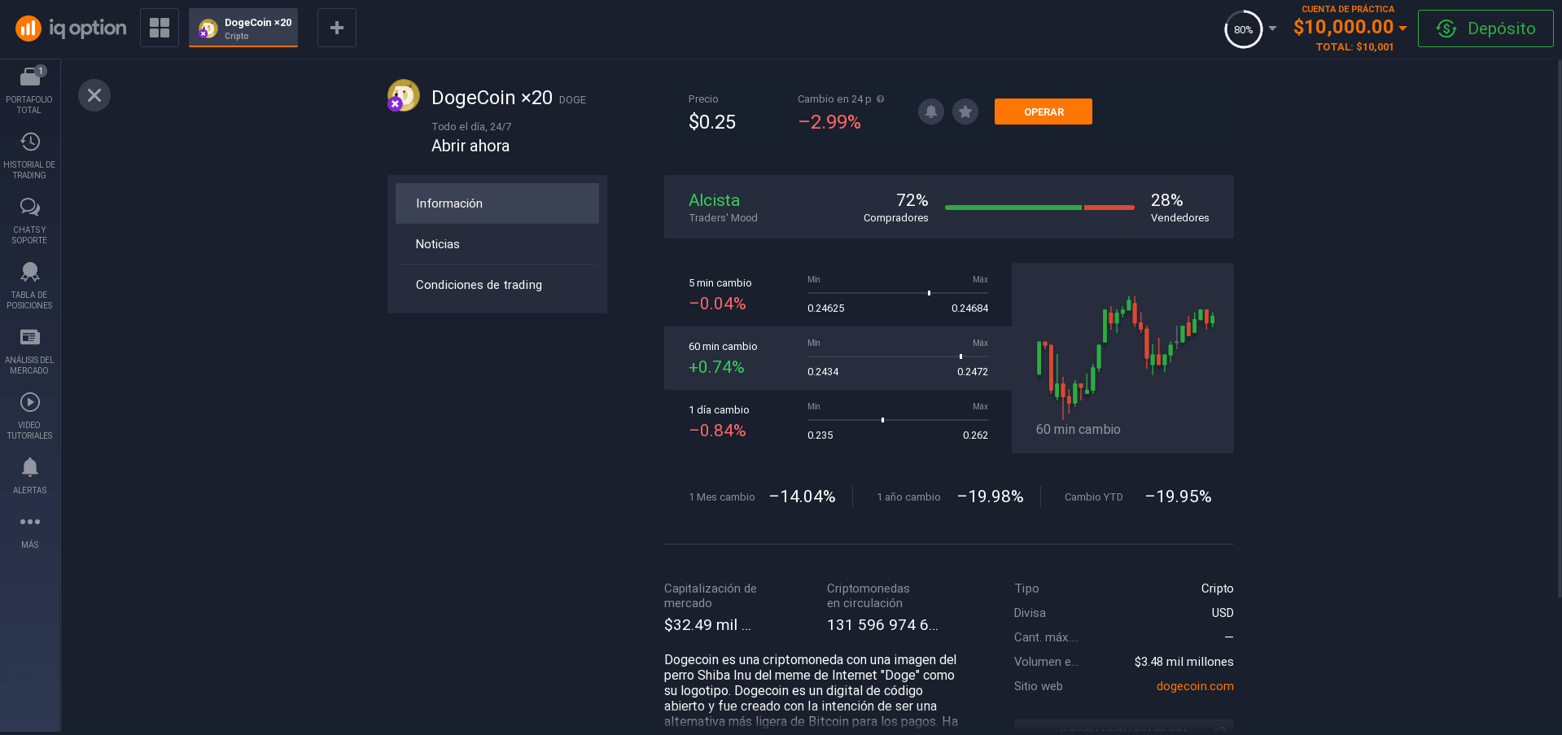This screenshot has width=1562, height=735.
Task: Expand dropdown arrow next to 80% circle
Action: (x=1273, y=28)
